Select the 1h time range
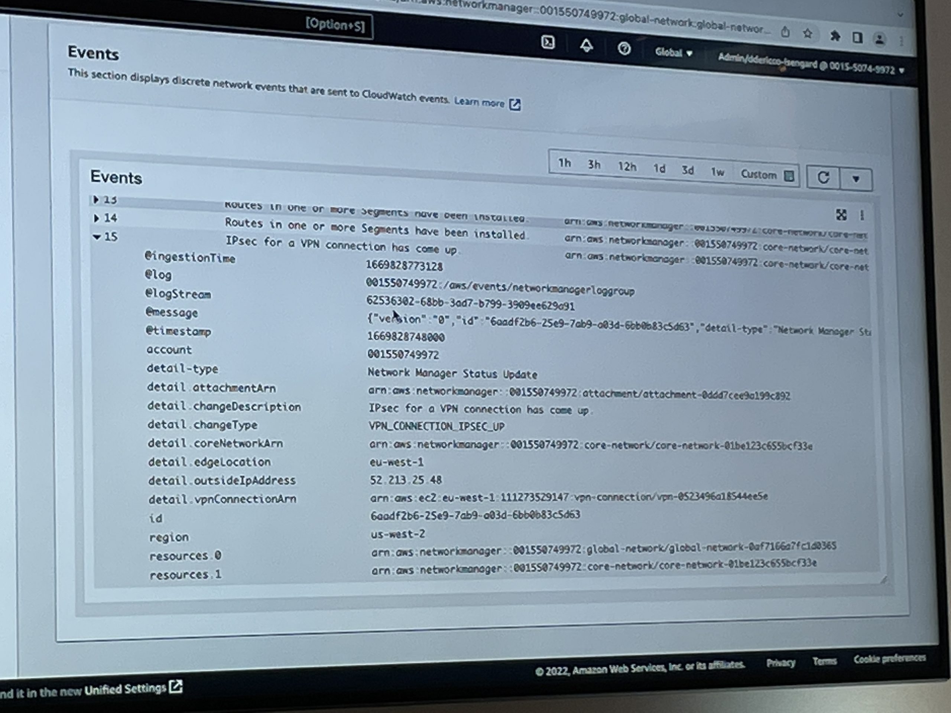This screenshot has width=951, height=713. point(565,163)
